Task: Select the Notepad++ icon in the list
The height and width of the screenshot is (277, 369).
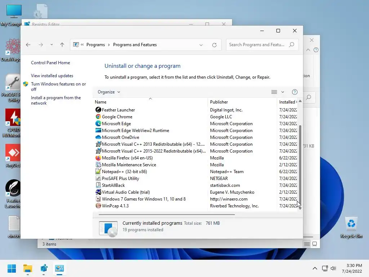Action: coord(98,171)
